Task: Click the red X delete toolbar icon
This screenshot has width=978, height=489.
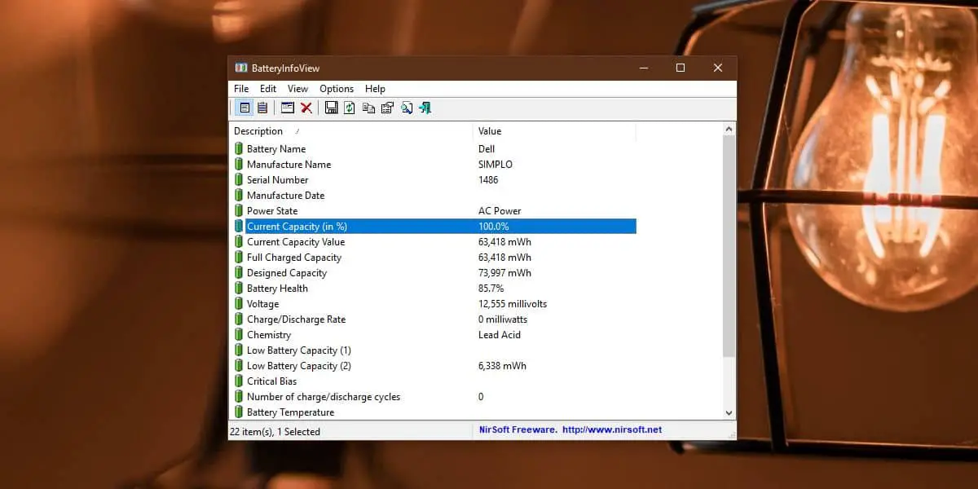Action: click(x=306, y=108)
